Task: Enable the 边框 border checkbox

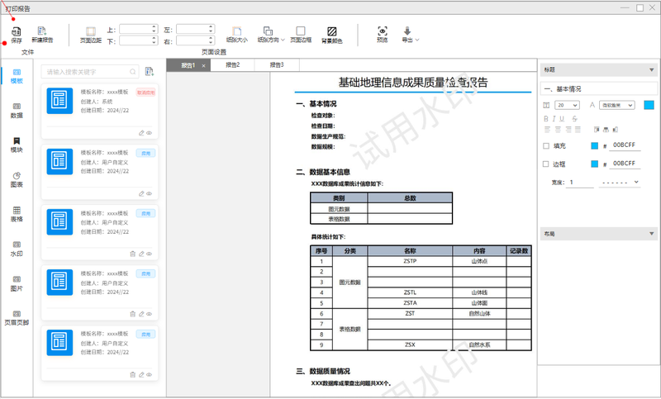Action: click(x=546, y=164)
